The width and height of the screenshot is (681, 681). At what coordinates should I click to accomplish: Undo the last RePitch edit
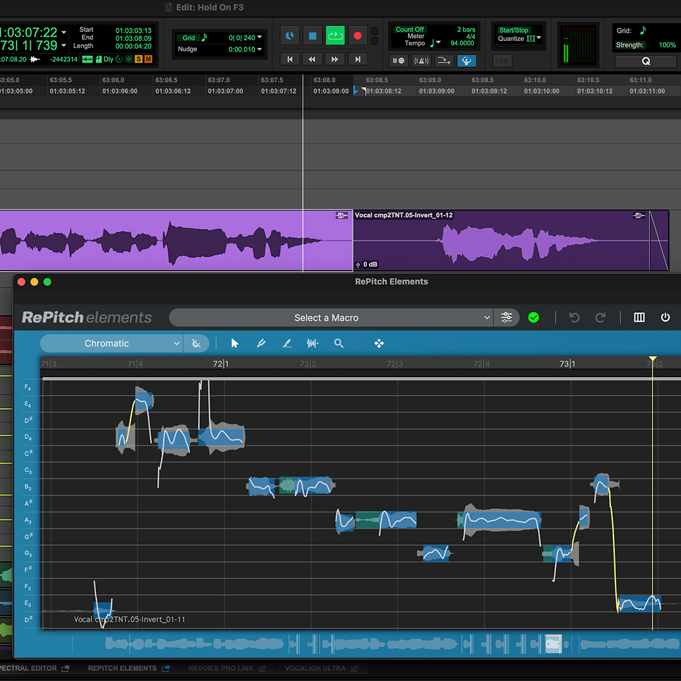click(x=574, y=317)
